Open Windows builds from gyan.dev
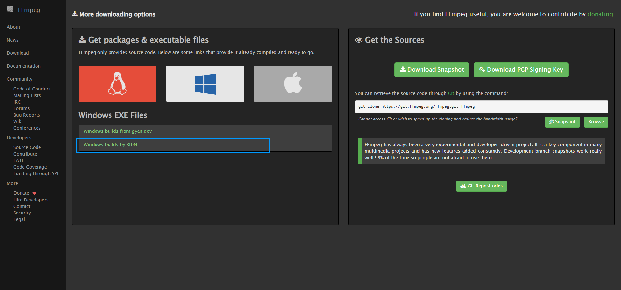The height and width of the screenshot is (290, 621). [x=205, y=131]
